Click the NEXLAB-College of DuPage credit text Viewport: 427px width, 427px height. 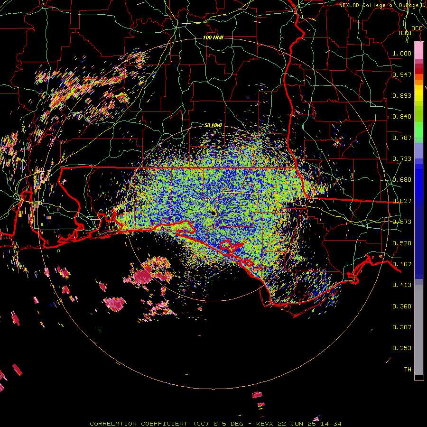(x=382, y=5)
